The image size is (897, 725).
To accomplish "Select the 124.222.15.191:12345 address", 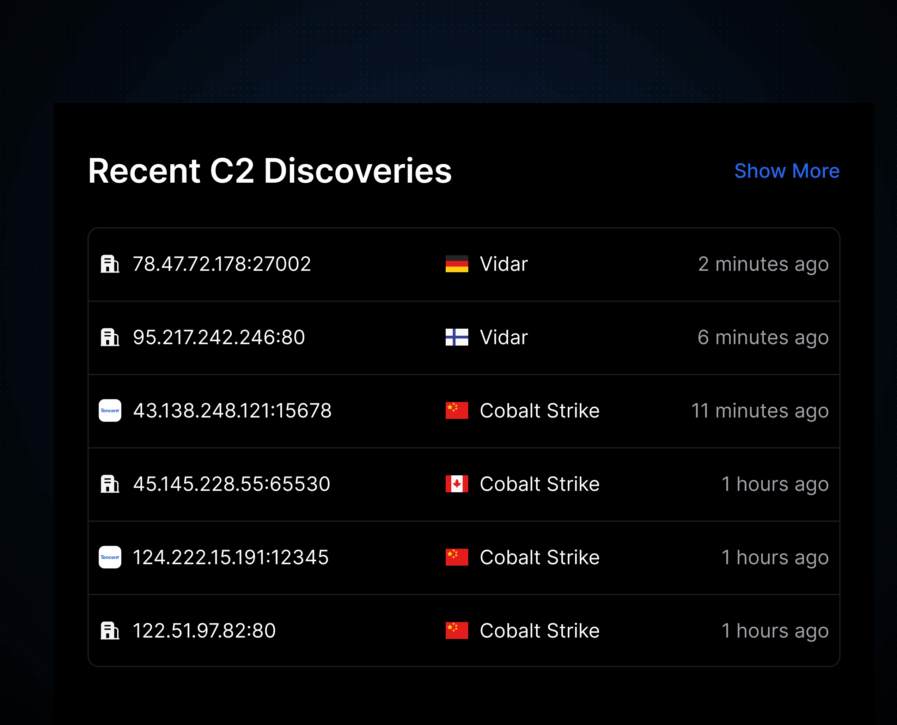I will coord(231,557).
